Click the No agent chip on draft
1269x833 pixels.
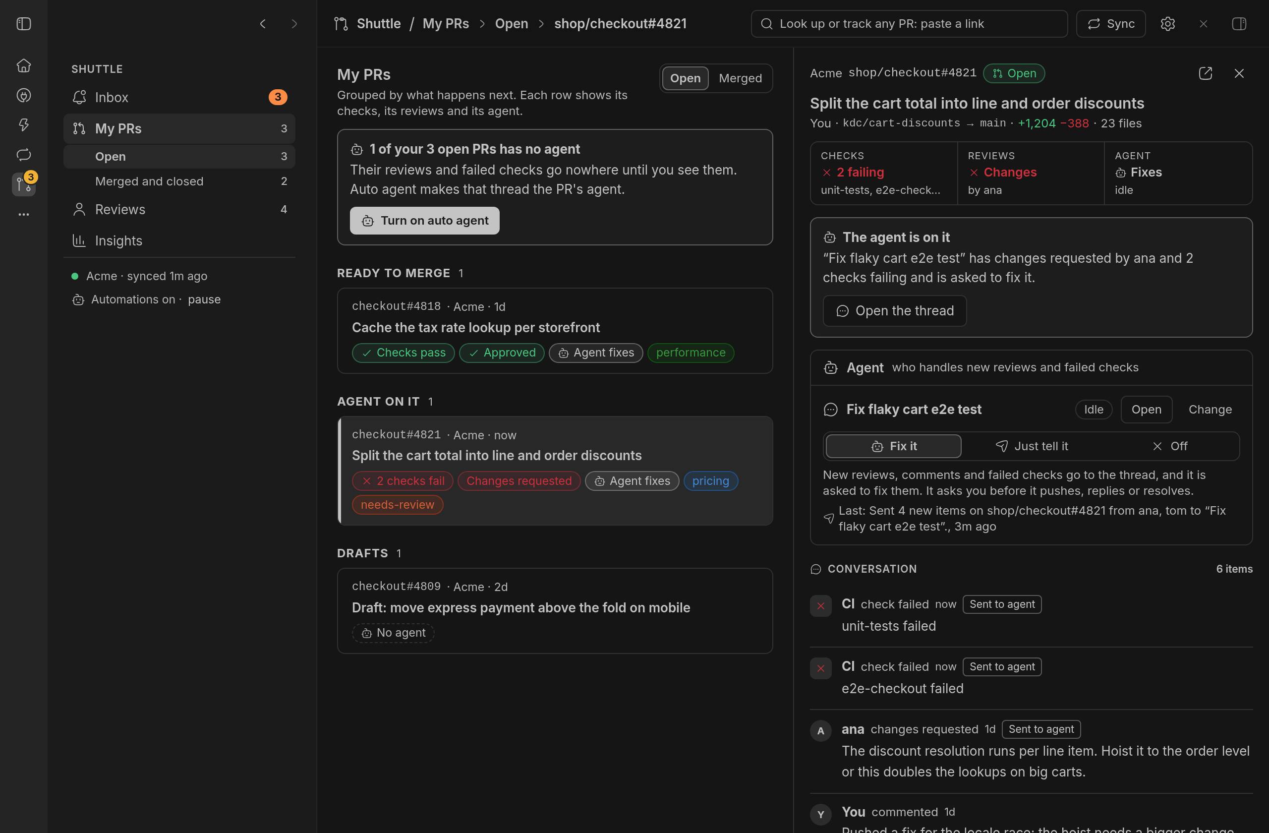(x=393, y=633)
